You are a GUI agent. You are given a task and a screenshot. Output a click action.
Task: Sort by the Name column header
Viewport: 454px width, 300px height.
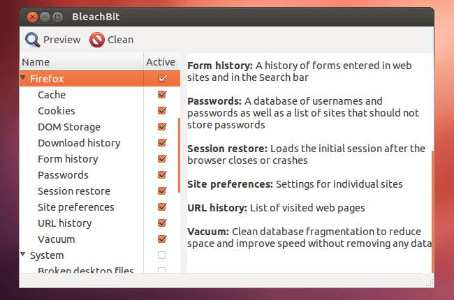(81, 62)
